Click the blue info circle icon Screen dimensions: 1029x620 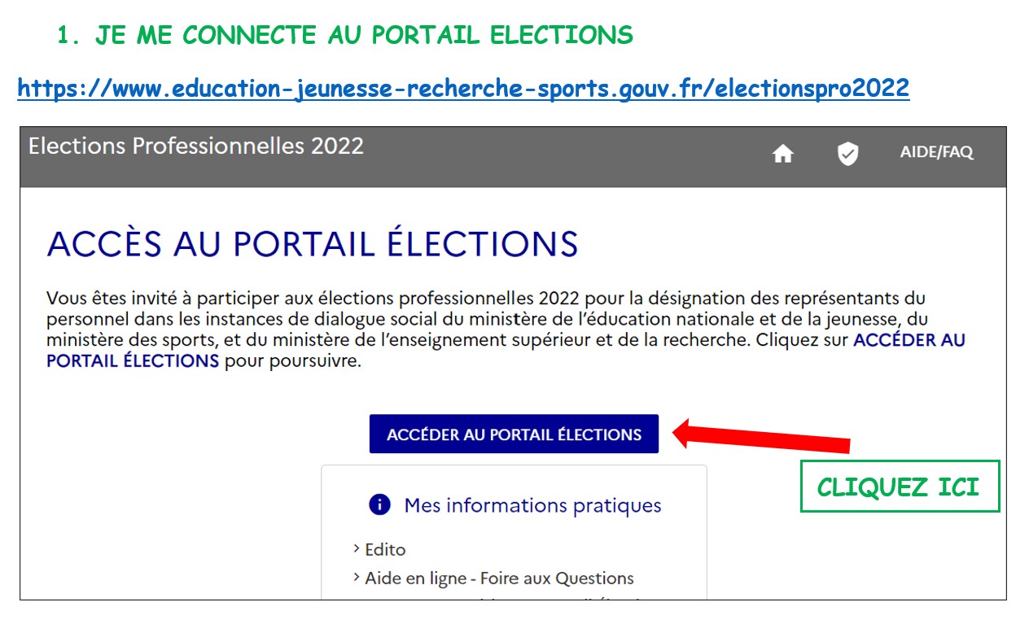(379, 505)
